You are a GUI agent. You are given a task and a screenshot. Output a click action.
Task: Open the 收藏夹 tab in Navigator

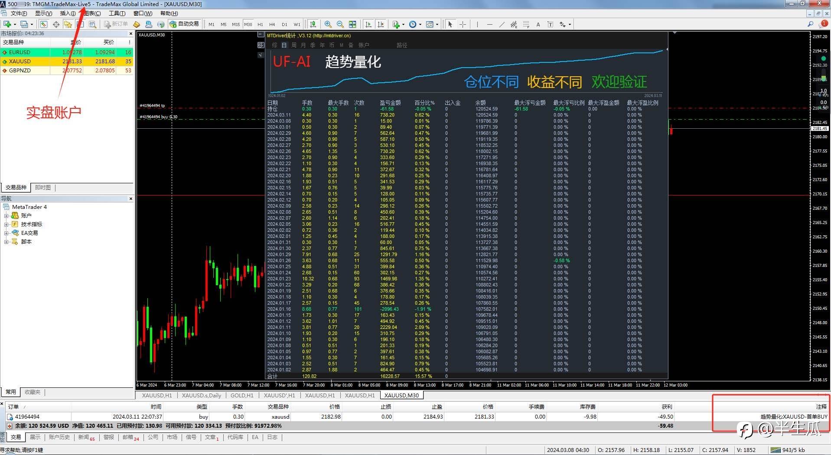(x=33, y=392)
